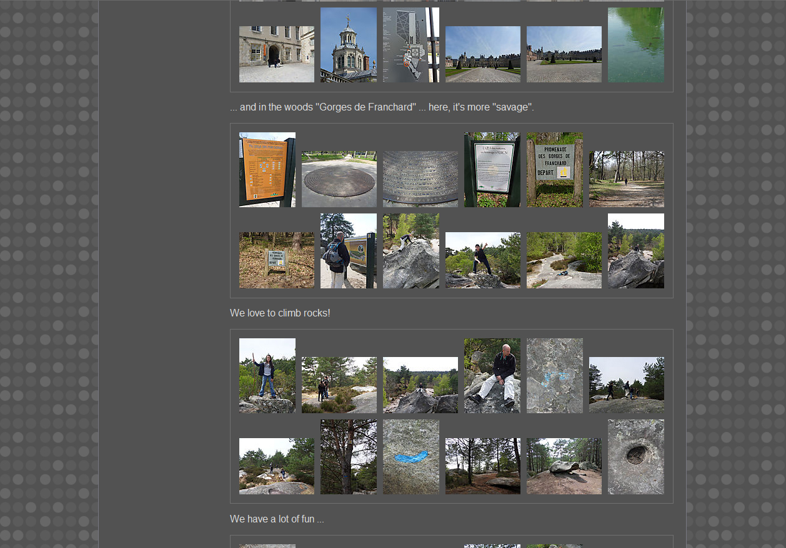The width and height of the screenshot is (786, 548).
Task: Click the rock with round hole photo
Action: coord(635,457)
